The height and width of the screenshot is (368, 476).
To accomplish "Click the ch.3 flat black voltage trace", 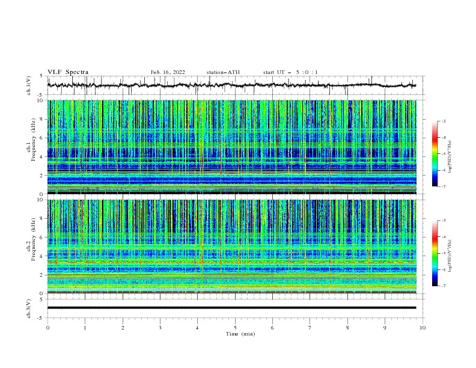I will tap(231, 308).
